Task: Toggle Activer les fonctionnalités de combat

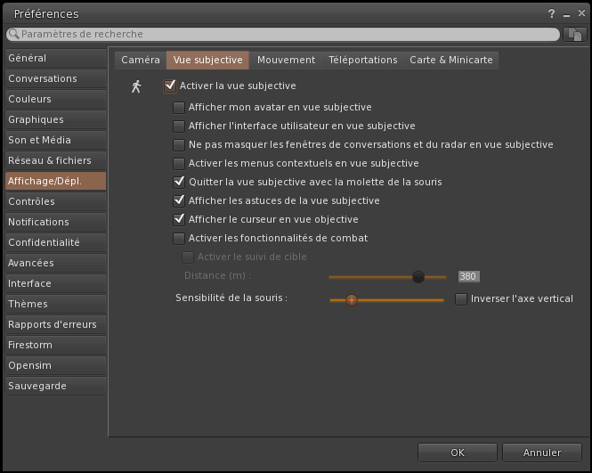Action: tap(179, 238)
